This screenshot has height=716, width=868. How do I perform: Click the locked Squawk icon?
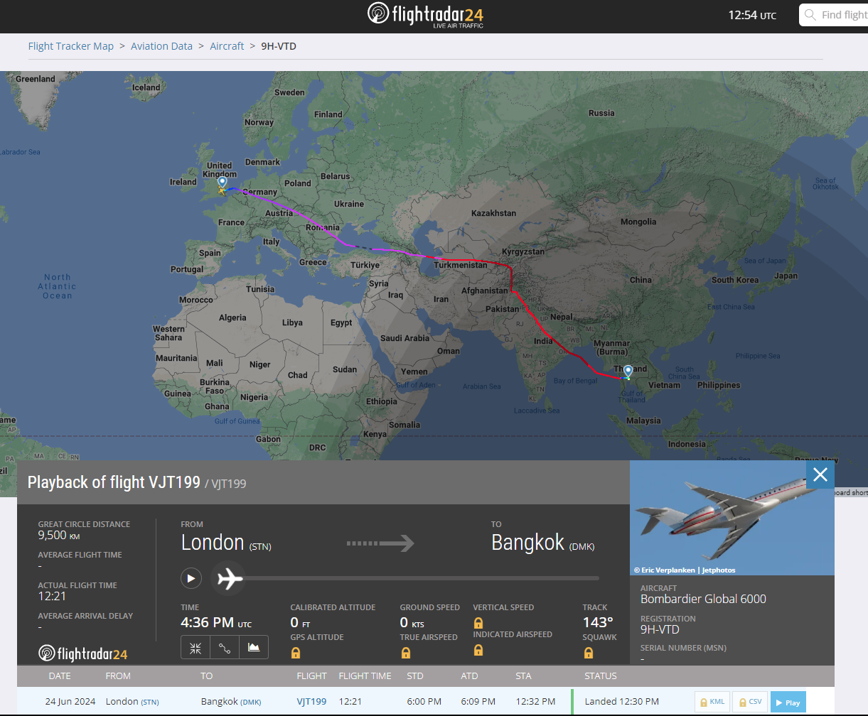point(589,653)
